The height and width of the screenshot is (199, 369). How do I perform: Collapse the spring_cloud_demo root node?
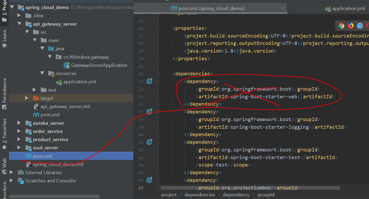(x=12, y=7)
